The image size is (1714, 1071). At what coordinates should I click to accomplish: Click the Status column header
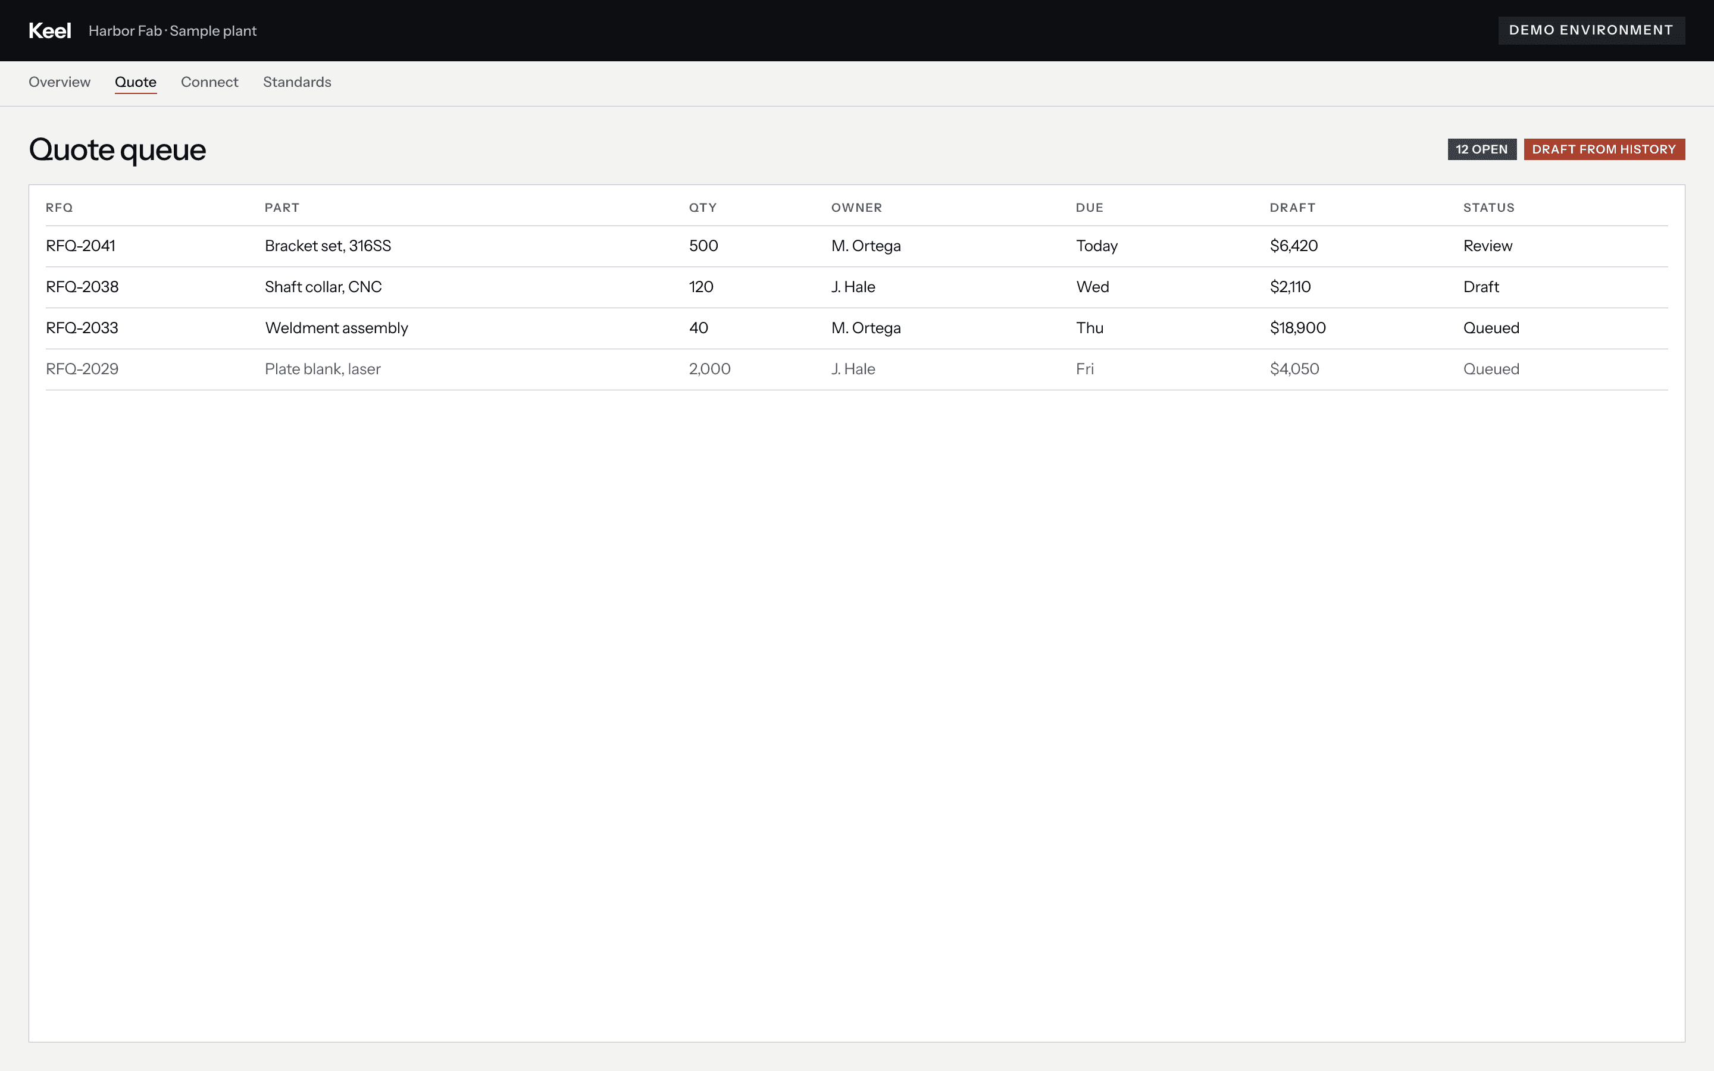tap(1489, 208)
